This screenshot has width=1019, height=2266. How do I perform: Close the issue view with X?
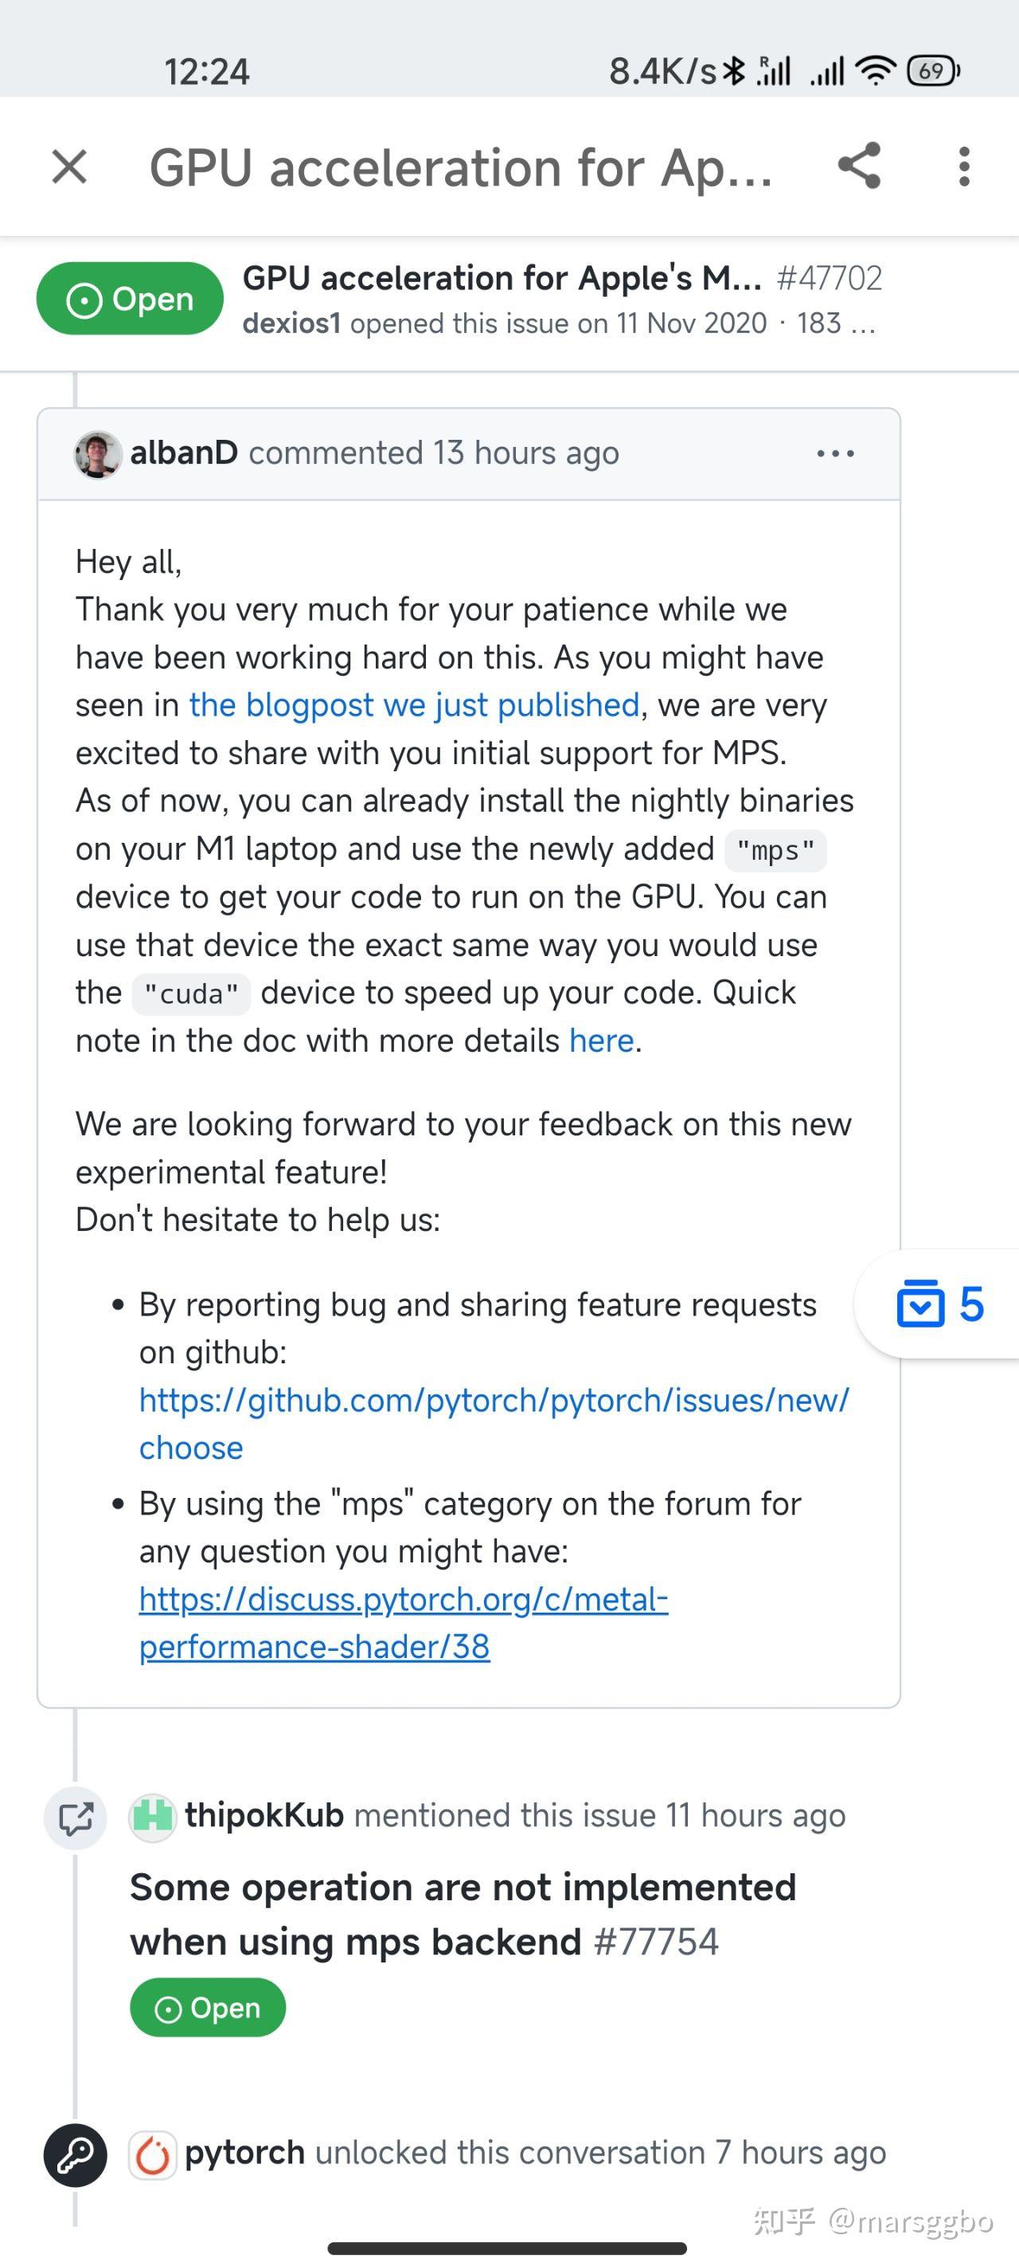(68, 167)
